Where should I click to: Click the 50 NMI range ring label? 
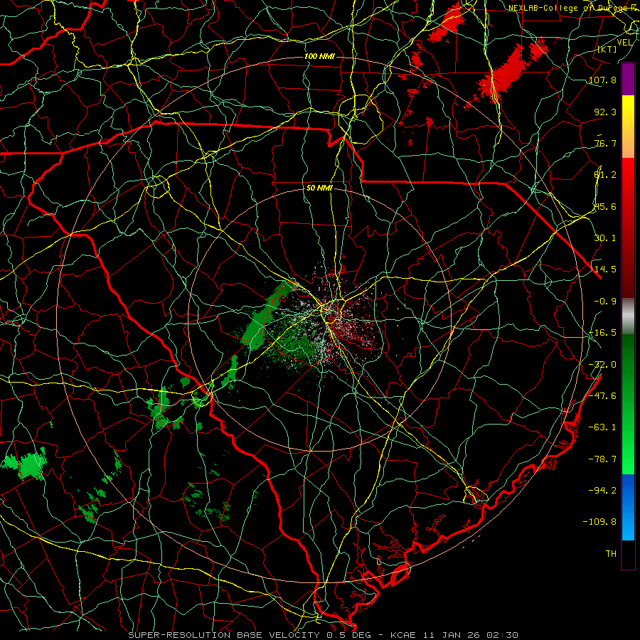tap(319, 188)
